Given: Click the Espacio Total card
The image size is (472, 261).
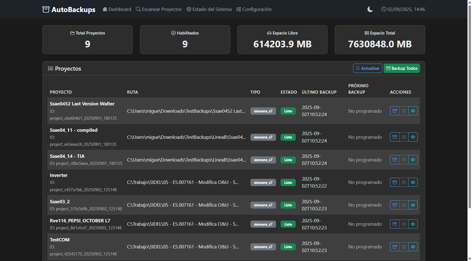Looking at the screenshot, I should (380, 40).
